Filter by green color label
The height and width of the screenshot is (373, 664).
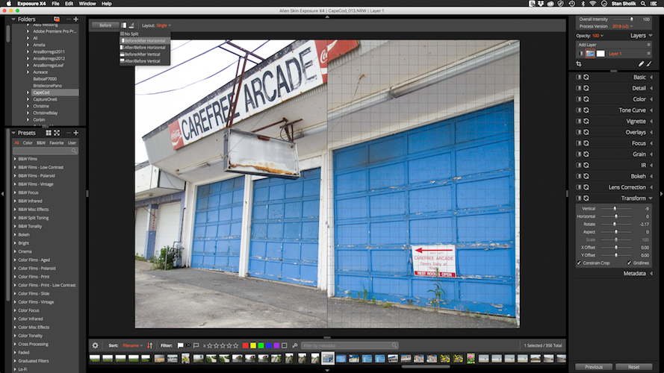click(261, 345)
